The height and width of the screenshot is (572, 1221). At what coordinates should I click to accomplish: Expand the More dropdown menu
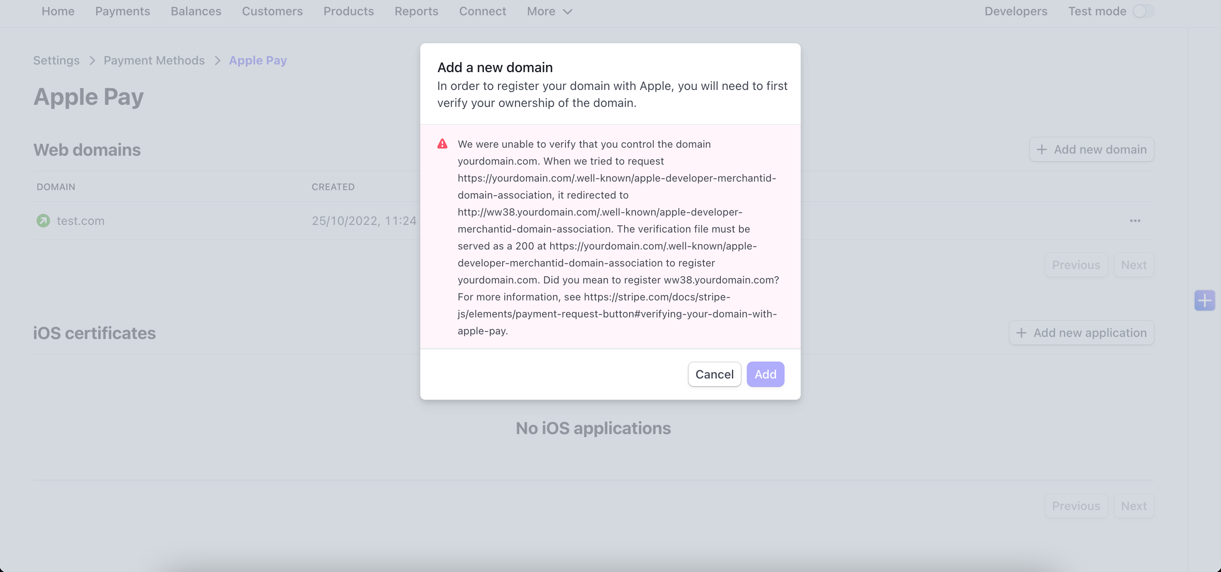pos(549,11)
